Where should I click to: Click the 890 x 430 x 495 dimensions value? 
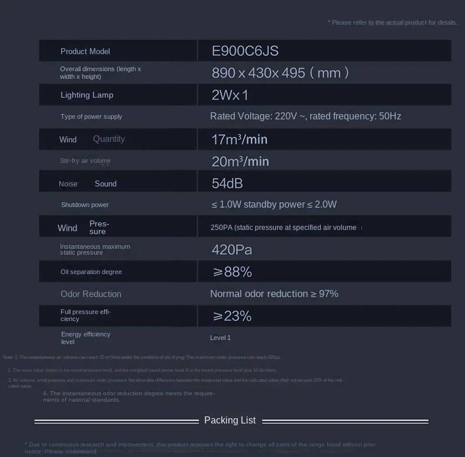(x=280, y=73)
